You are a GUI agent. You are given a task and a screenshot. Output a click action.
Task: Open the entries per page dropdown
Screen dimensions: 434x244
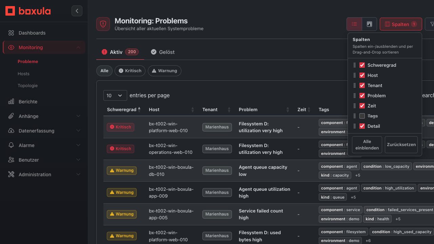pos(115,96)
